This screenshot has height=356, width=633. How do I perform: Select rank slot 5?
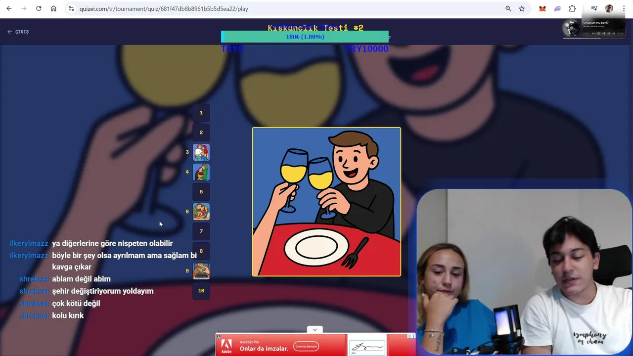click(x=201, y=192)
